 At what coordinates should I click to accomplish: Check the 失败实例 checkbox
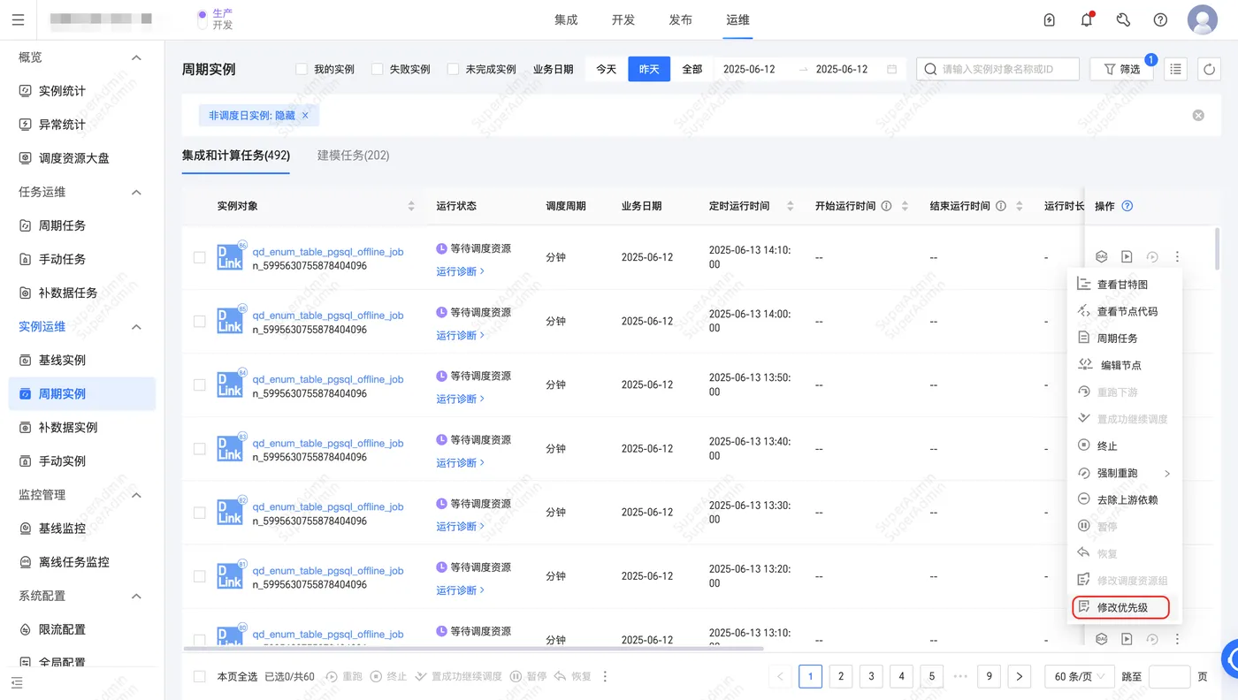click(x=378, y=69)
